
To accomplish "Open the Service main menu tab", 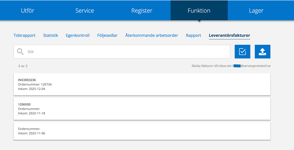I will 85,11.
